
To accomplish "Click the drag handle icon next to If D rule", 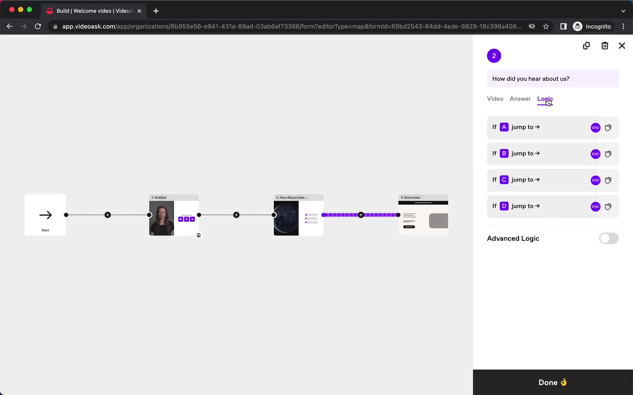I will pos(608,206).
